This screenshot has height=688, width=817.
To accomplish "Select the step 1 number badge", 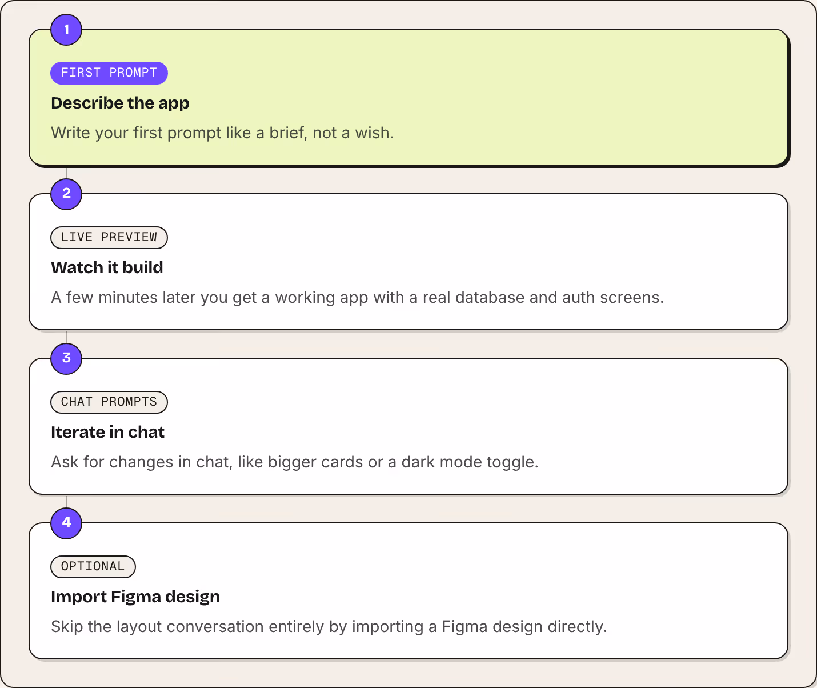I will [66, 30].
